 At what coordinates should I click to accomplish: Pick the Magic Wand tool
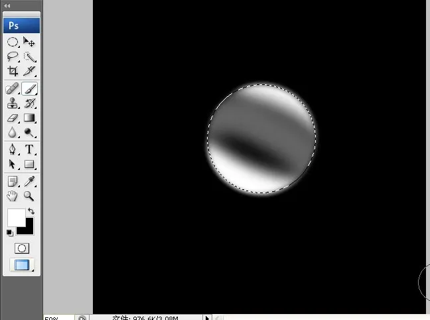pos(29,56)
